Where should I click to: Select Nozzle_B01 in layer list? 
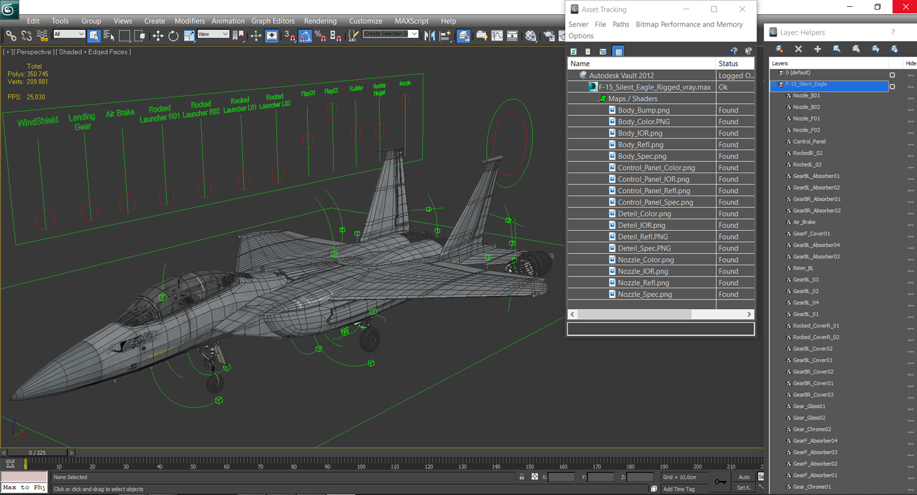(x=806, y=96)
